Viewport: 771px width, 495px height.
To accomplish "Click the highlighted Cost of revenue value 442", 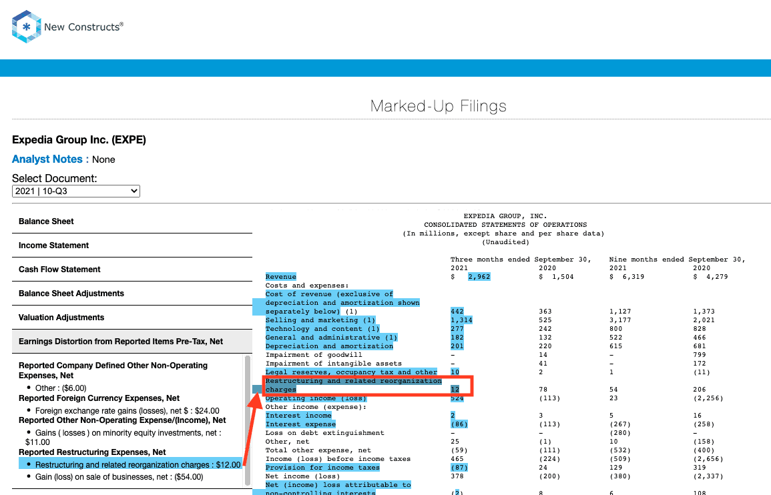I will (457, 311).
